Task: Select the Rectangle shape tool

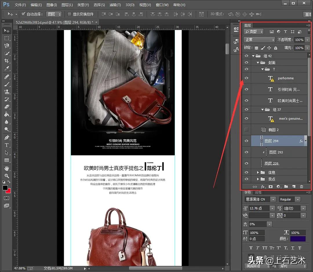Action: click(7, 160)
